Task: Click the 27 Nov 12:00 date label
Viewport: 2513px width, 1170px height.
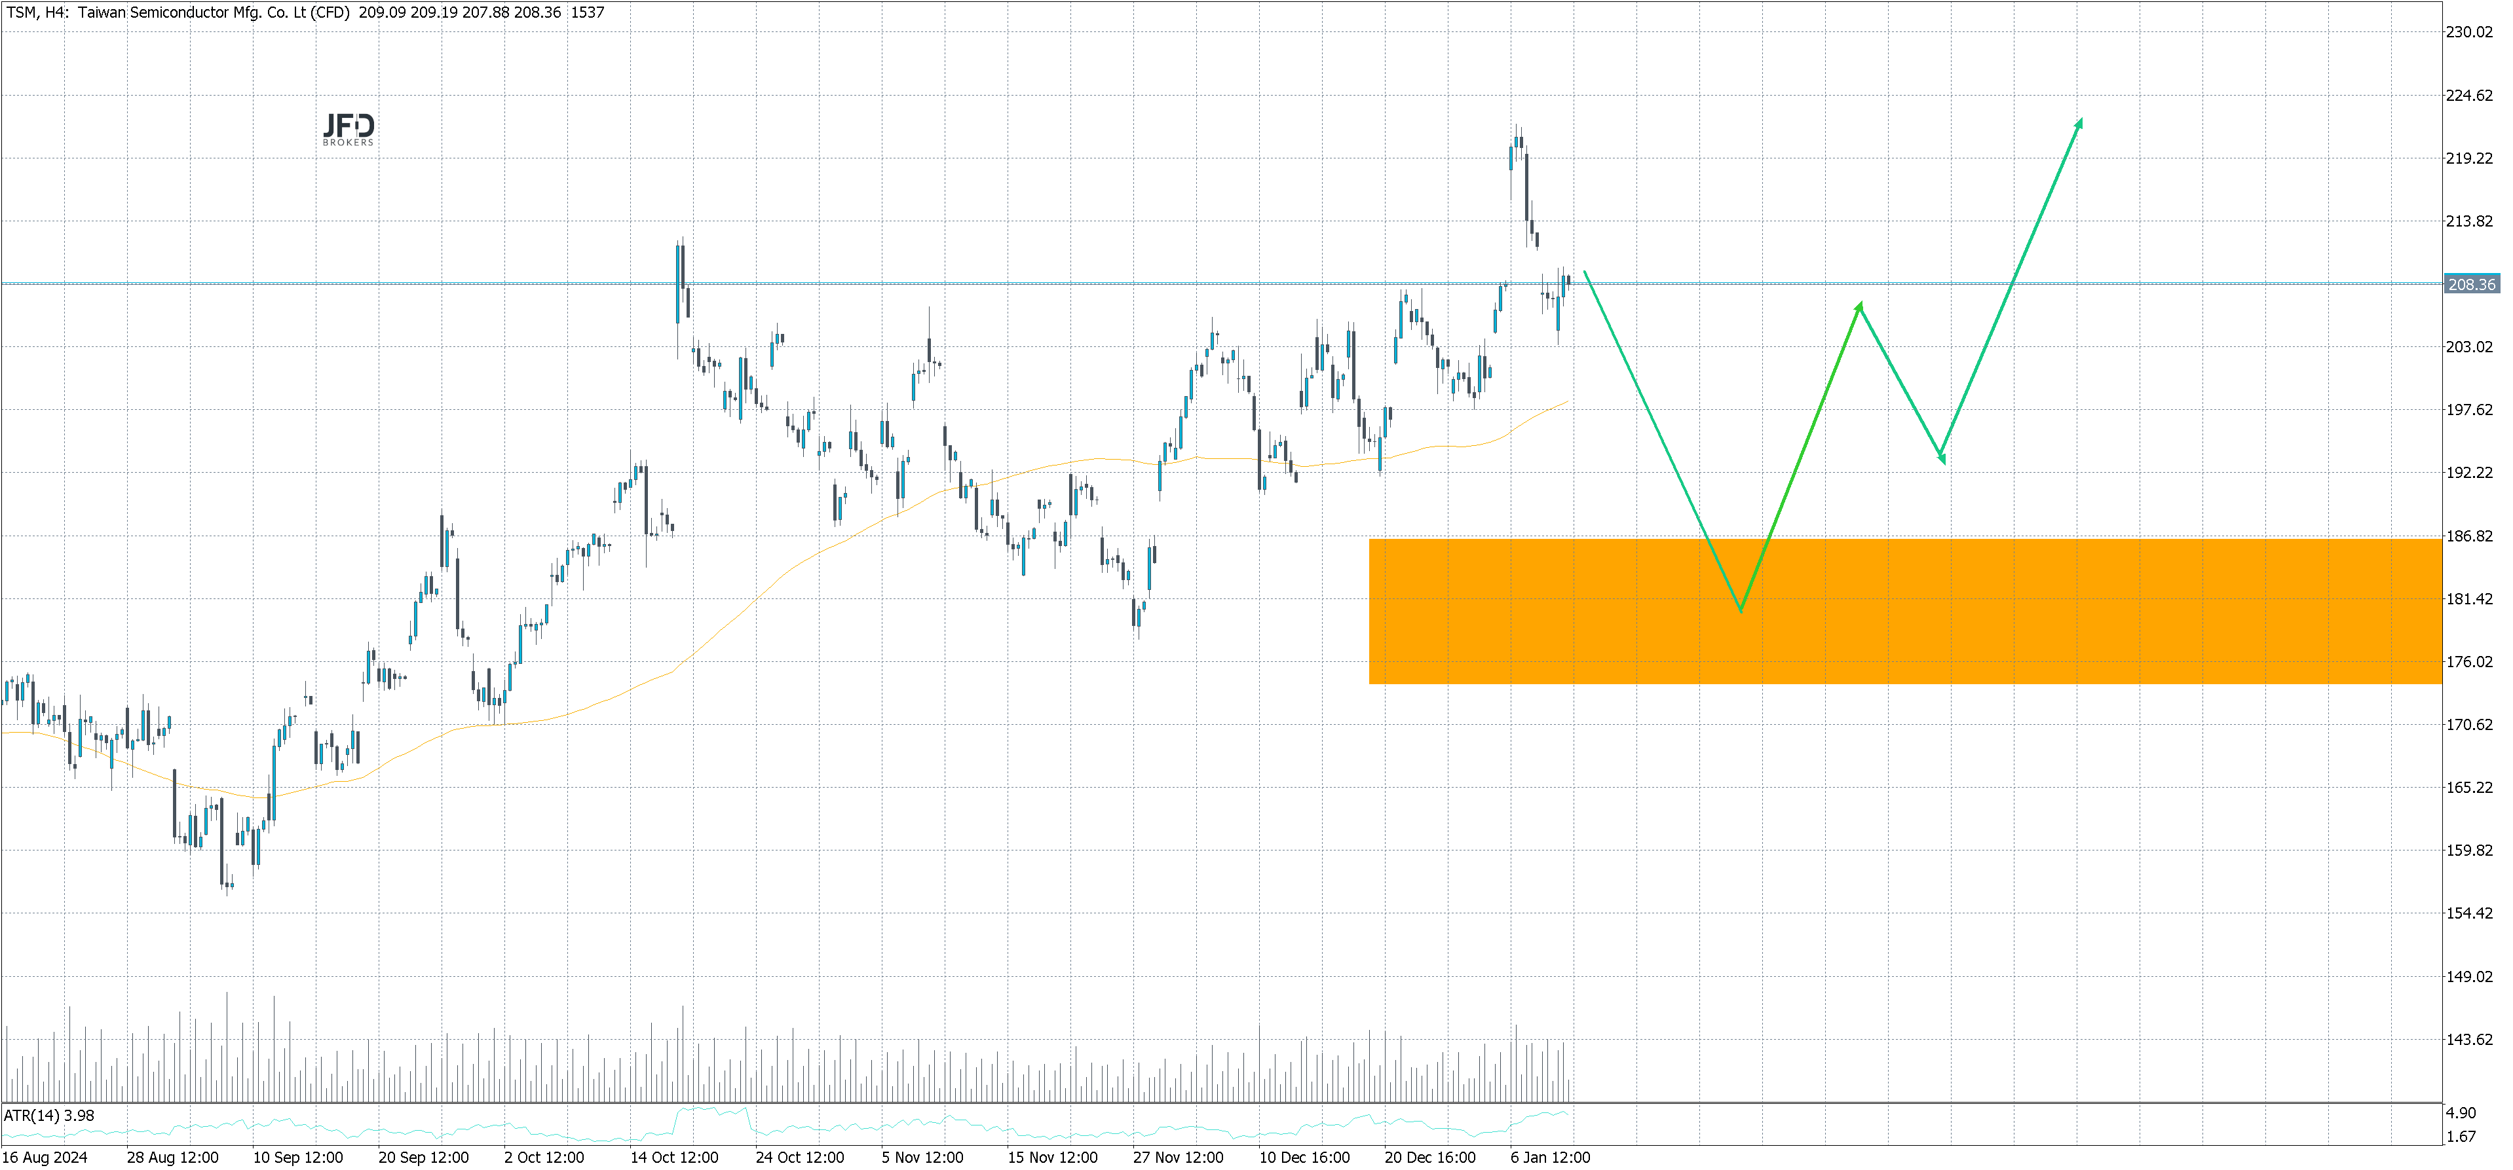Action: (1177, 1158)
